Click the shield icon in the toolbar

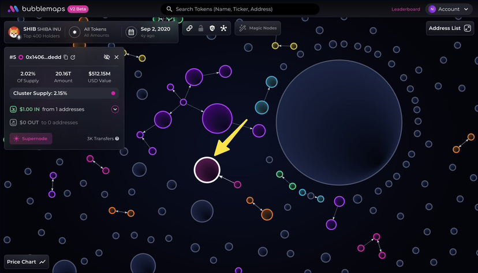[x=212, y=28]
